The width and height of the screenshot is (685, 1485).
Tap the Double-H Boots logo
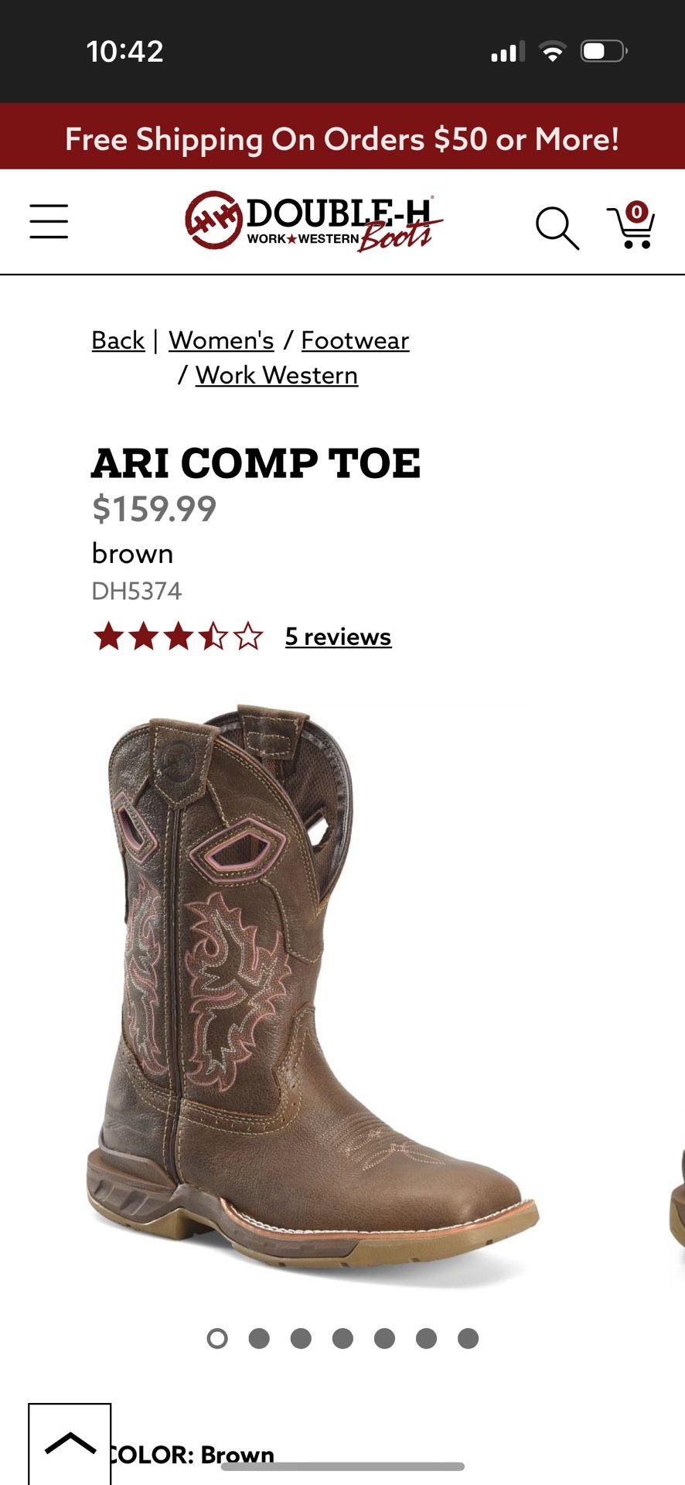313,221
